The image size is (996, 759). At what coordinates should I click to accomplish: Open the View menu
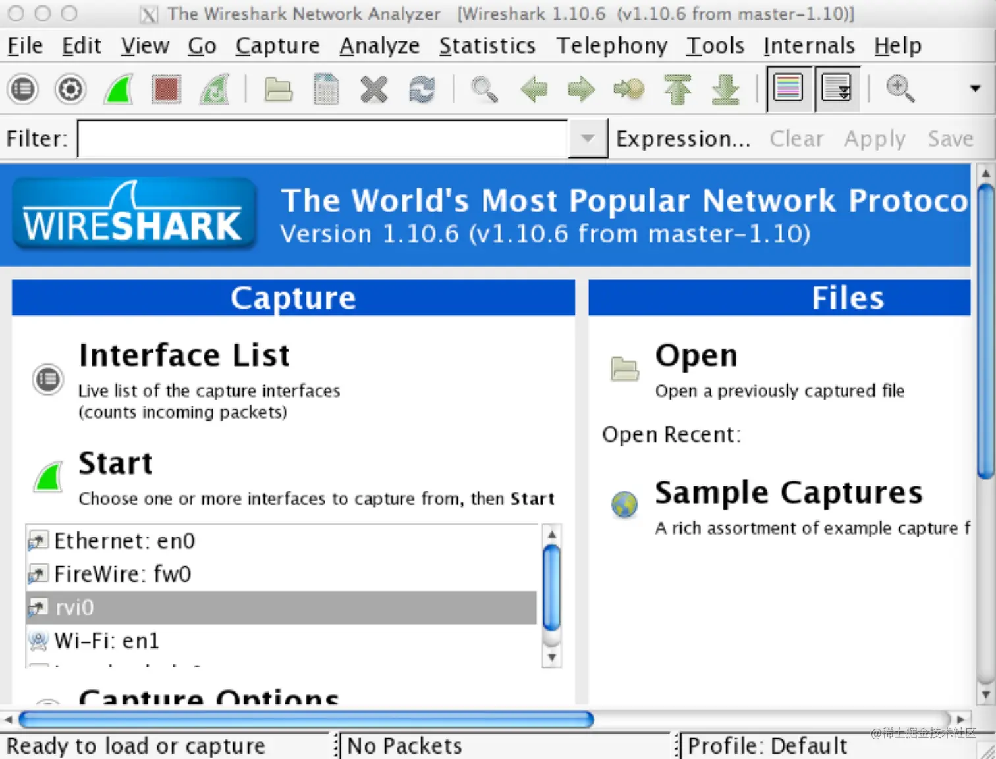145,45
